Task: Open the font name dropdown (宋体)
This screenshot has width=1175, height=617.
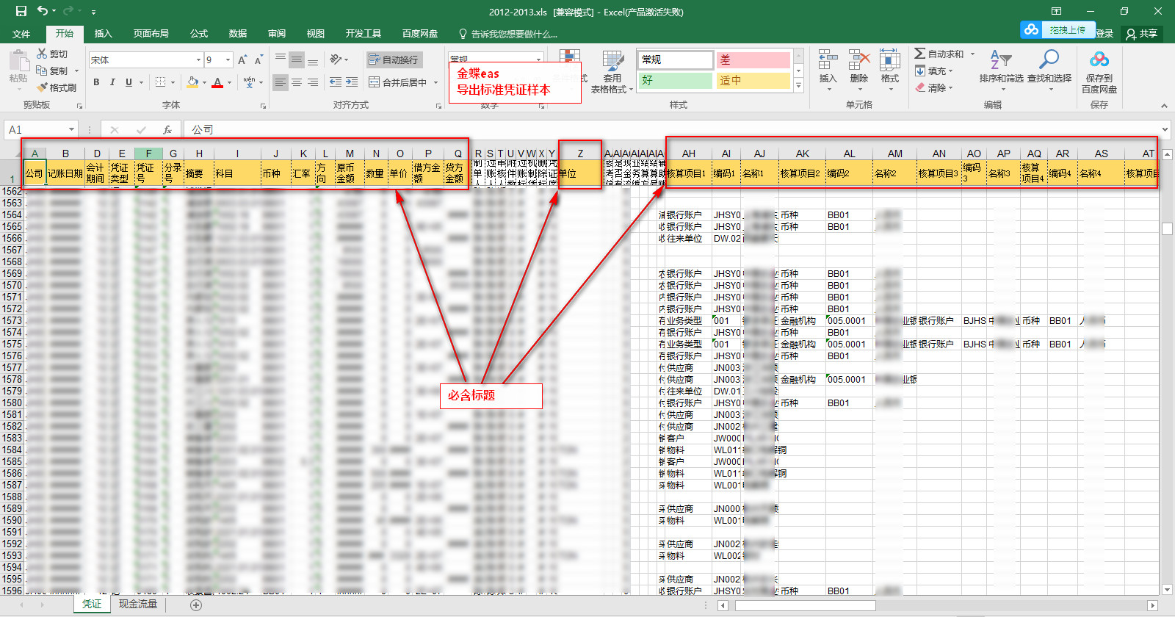Action: [x=198, y=60]
